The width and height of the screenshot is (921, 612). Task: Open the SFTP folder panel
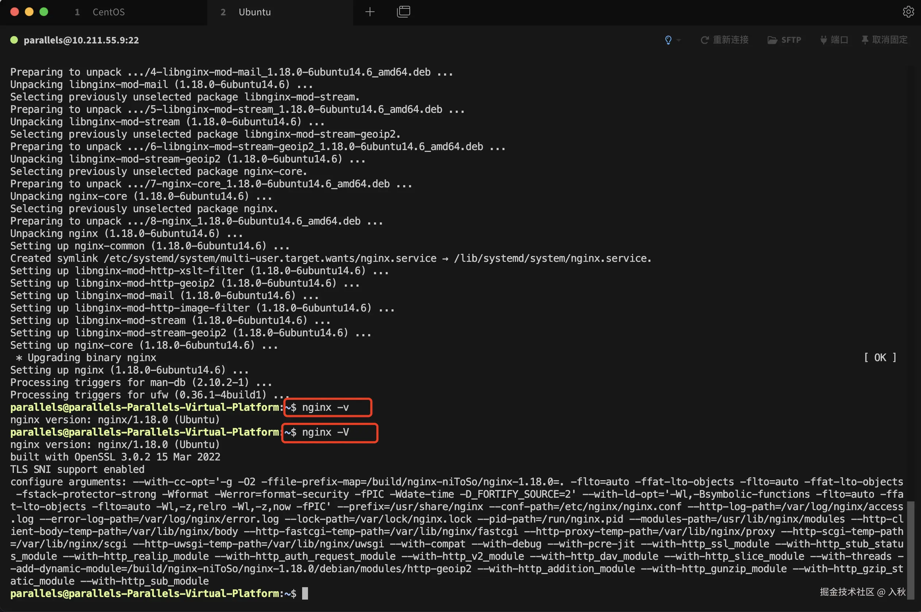pos(784,40)
